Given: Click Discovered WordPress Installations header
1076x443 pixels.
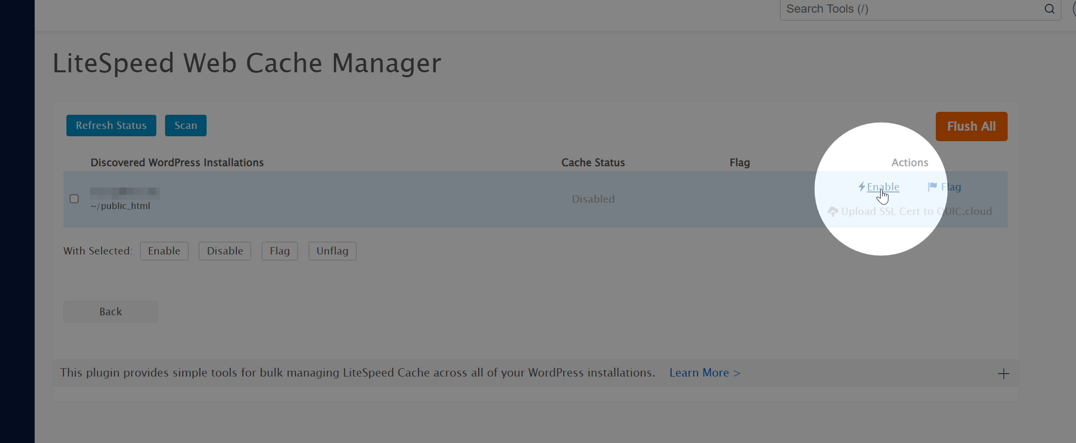Looking at the screenshot, I should [x=177, y=163].
